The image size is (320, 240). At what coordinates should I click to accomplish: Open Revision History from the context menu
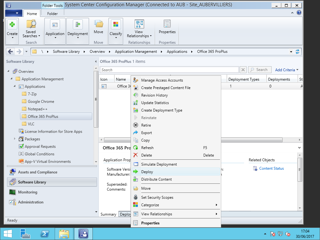tap(176, 95)
